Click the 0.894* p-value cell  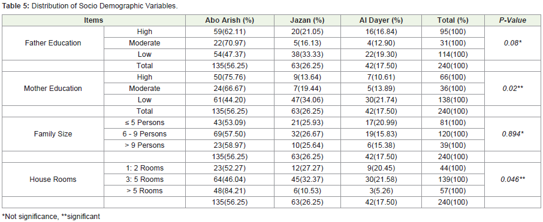pyautogui.click(x=512, y=134)
